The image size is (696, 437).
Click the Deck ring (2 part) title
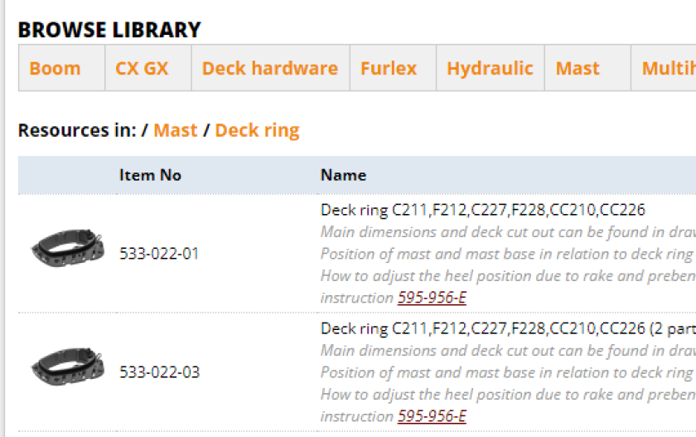click(x=508, y=328)
